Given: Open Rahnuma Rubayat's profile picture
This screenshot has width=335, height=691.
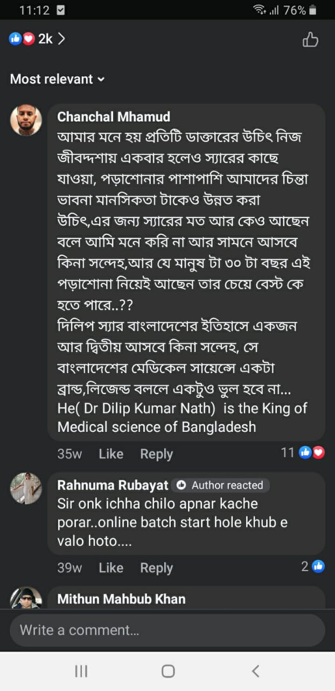Looking at the screenshot, I should pos(26,489).
